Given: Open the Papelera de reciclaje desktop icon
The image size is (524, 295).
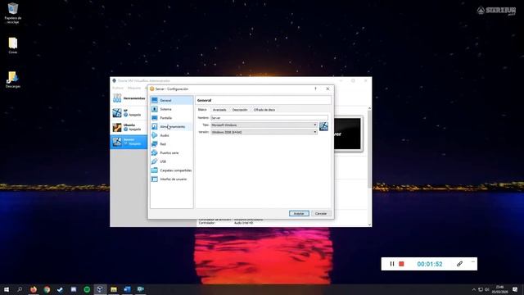Looking at the screenshot, I should point(13,13).
